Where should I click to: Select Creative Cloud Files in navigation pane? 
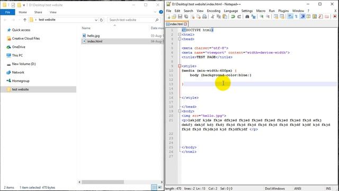click(26, 39)
